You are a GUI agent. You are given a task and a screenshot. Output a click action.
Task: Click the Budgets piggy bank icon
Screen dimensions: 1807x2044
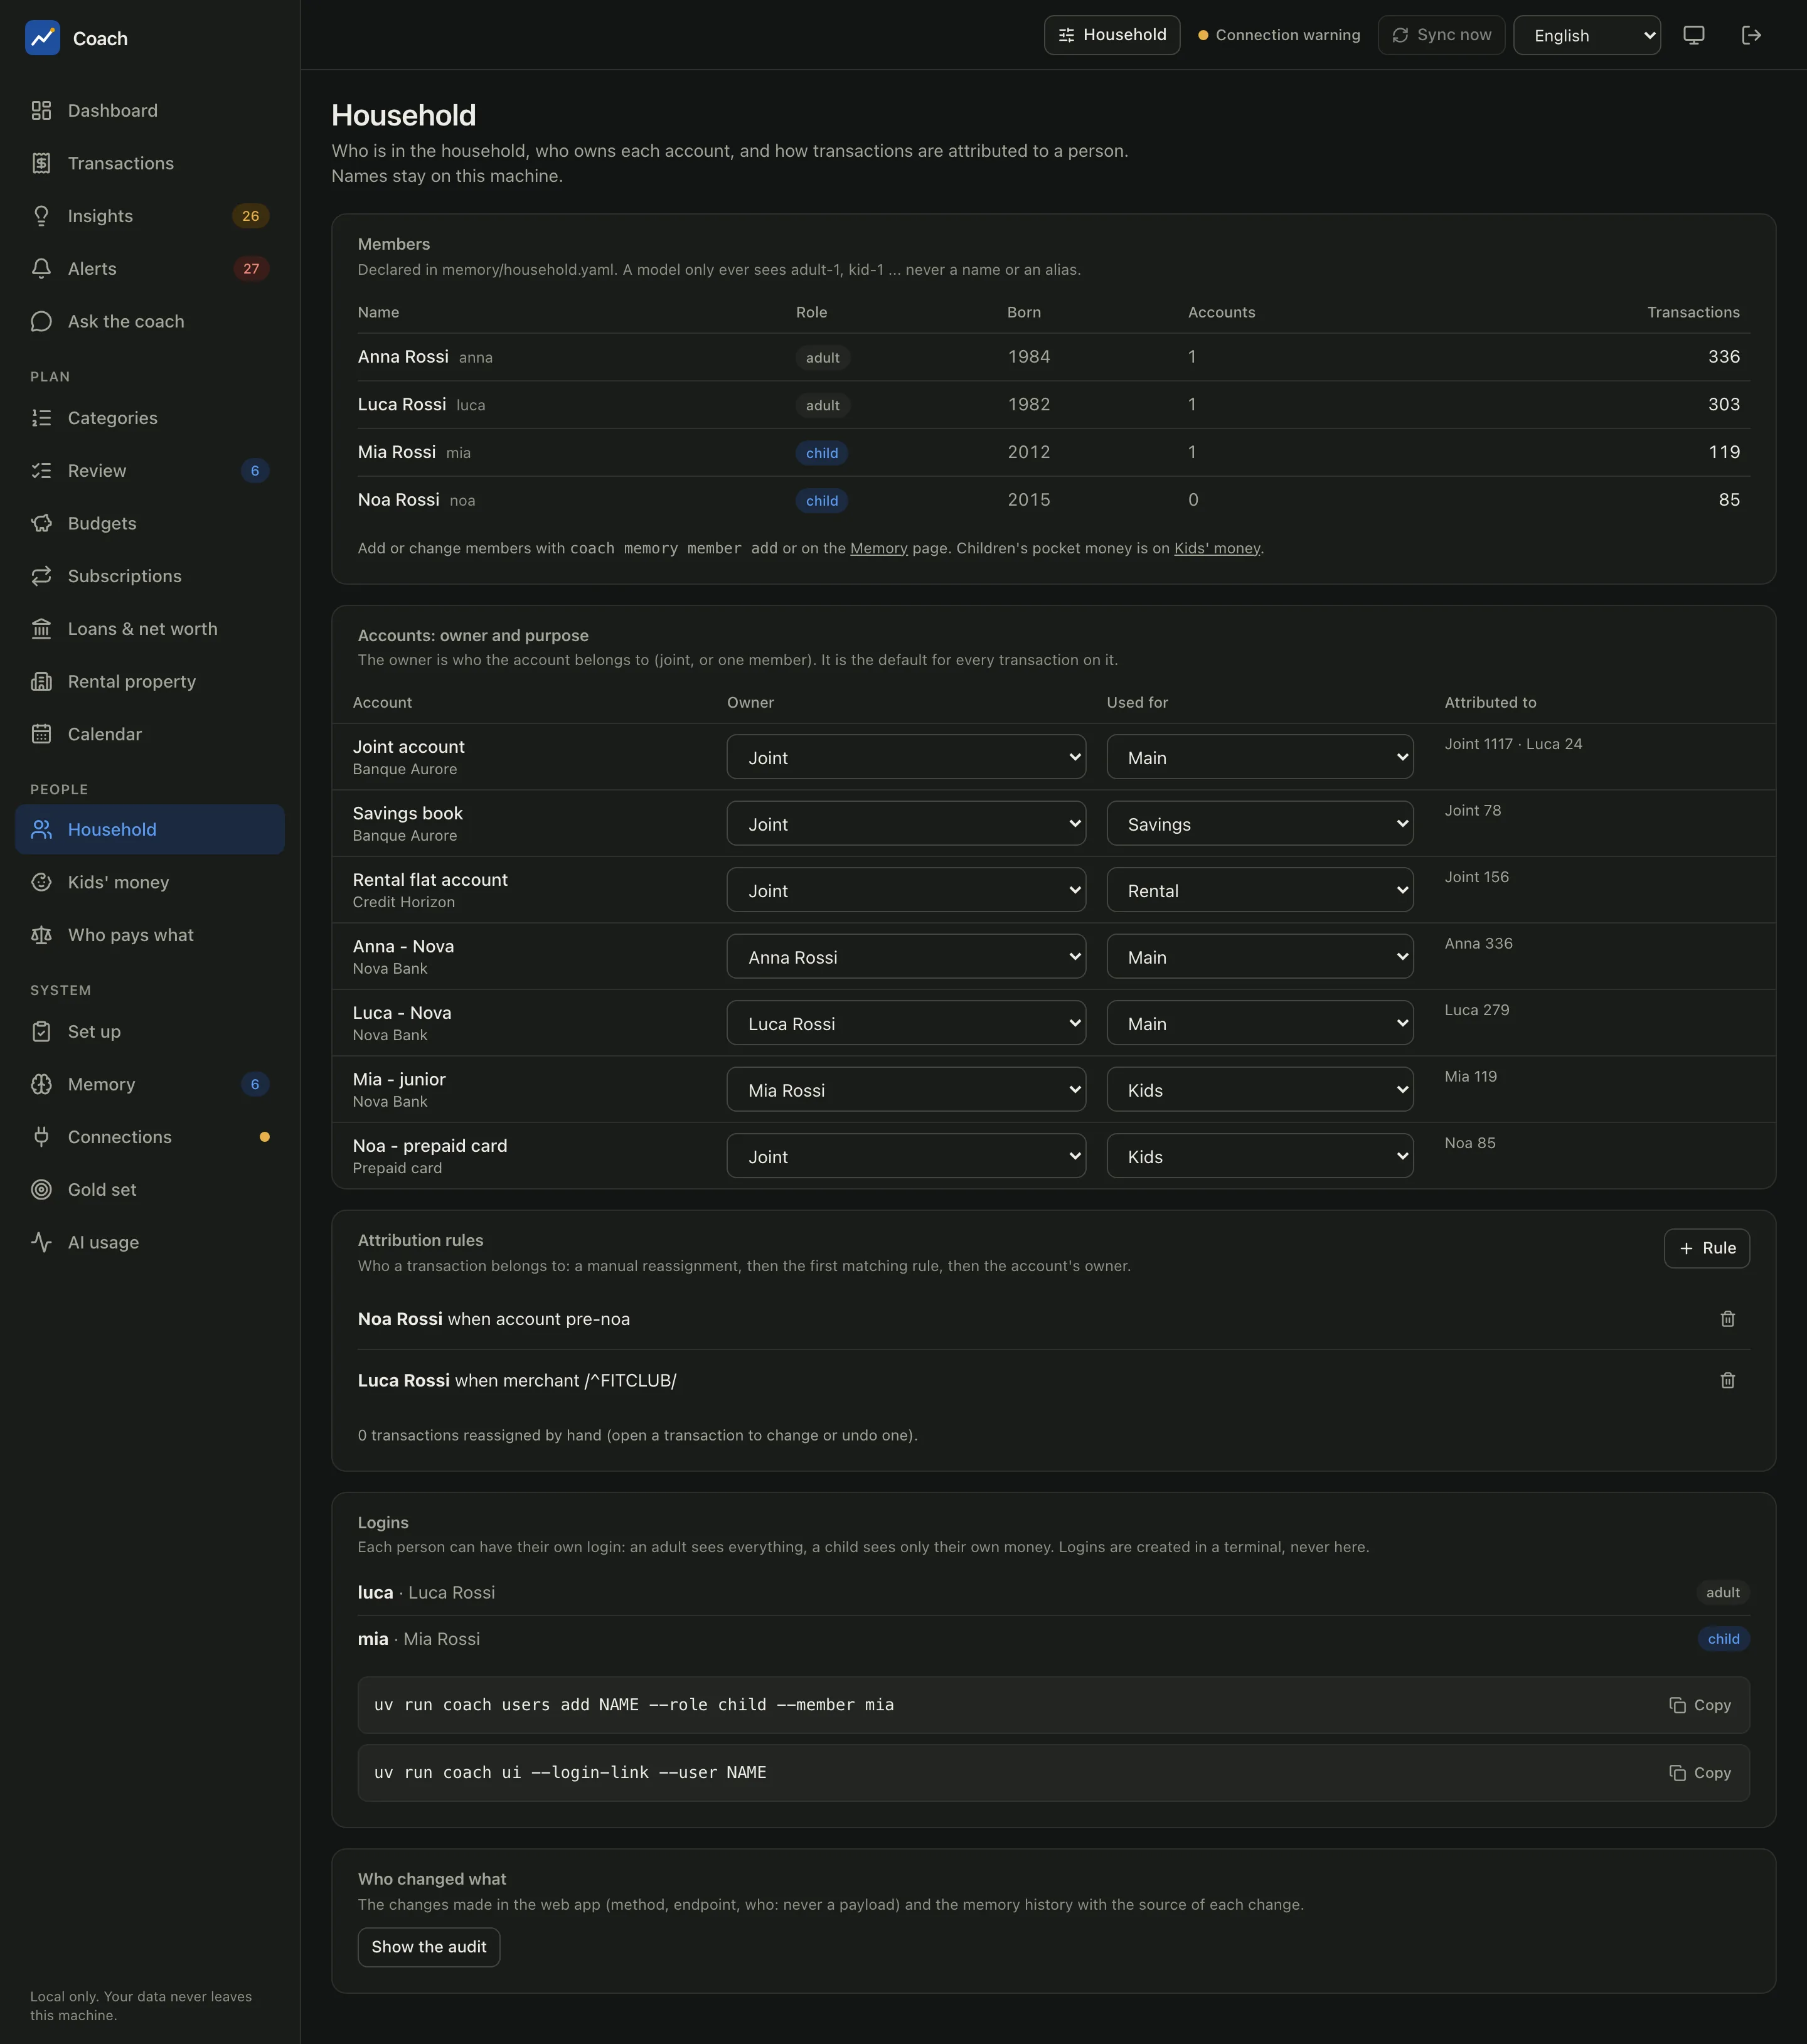[x=41, y=523]
